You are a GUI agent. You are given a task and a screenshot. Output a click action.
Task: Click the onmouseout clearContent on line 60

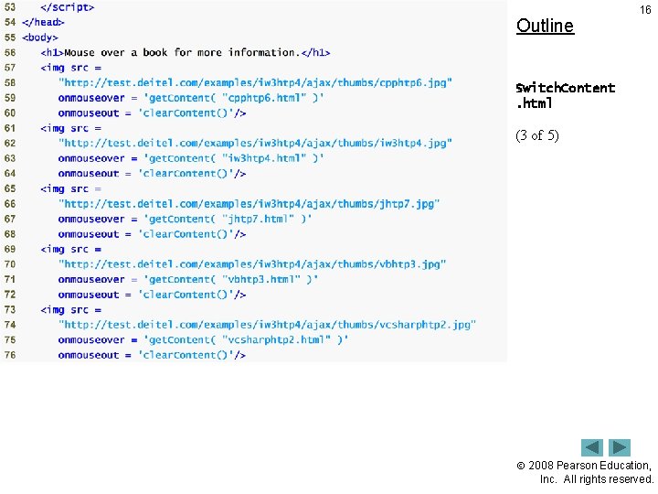[x=152, y=113]
